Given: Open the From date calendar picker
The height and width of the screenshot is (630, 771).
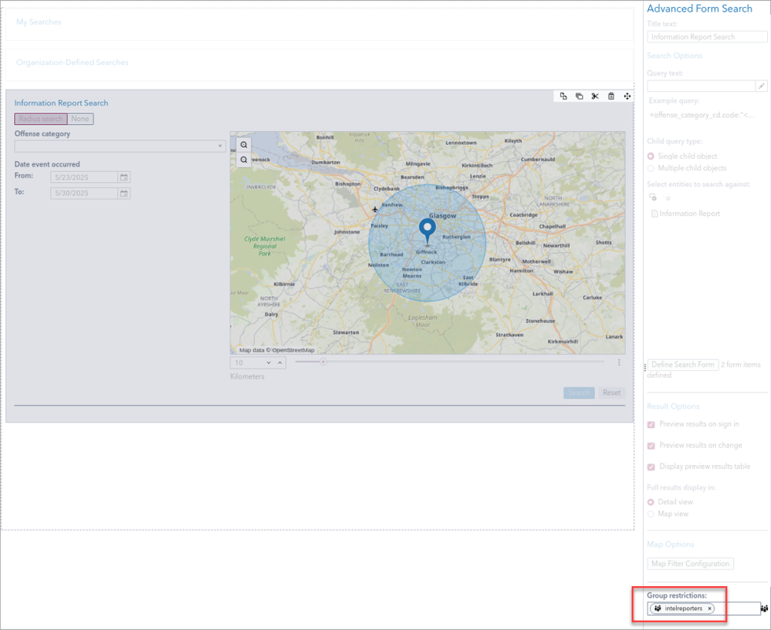Looking at the screenshot, I should tap(123, 177).
